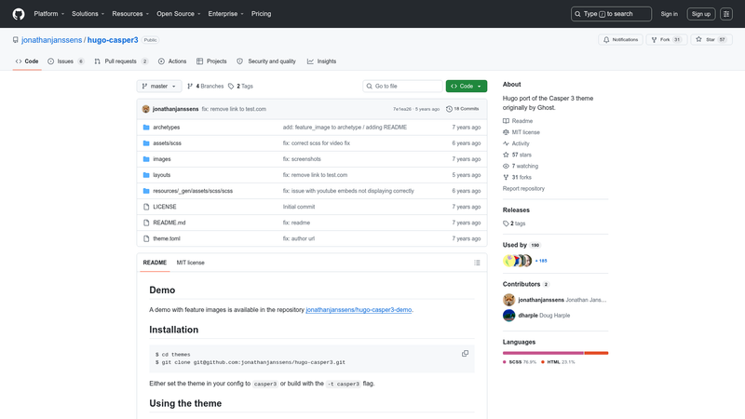
Task: Open the dharple contributor avatar
Action: (x=508, y=316)
